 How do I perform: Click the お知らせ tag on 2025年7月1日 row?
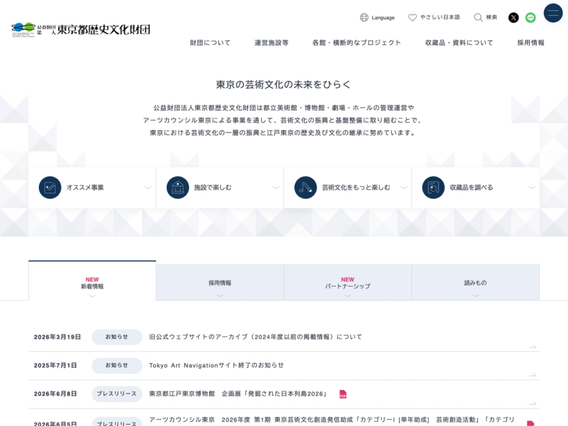pyautogui.click(x=116, y=366)
